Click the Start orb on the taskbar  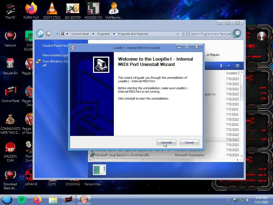7,200
